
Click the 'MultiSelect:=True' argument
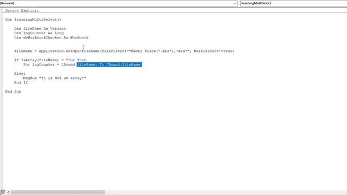(213, 51)
